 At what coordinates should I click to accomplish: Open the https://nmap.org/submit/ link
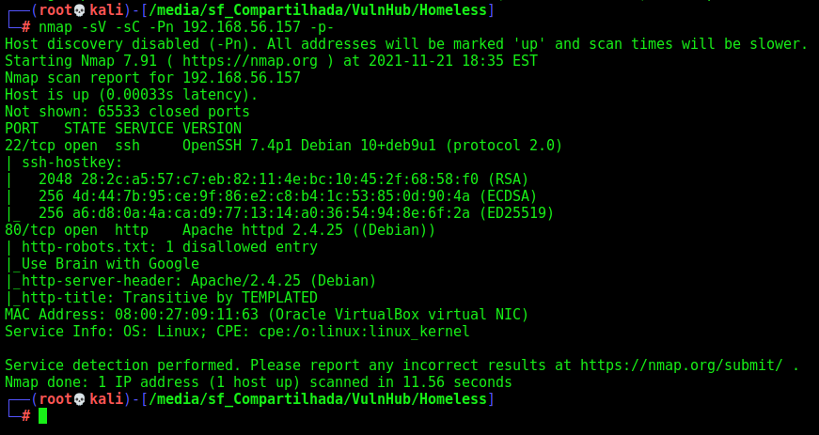[682, 365]
